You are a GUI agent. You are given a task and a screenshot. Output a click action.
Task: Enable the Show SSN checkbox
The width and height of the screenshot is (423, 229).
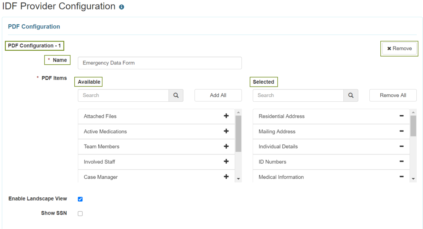point(80,213)
